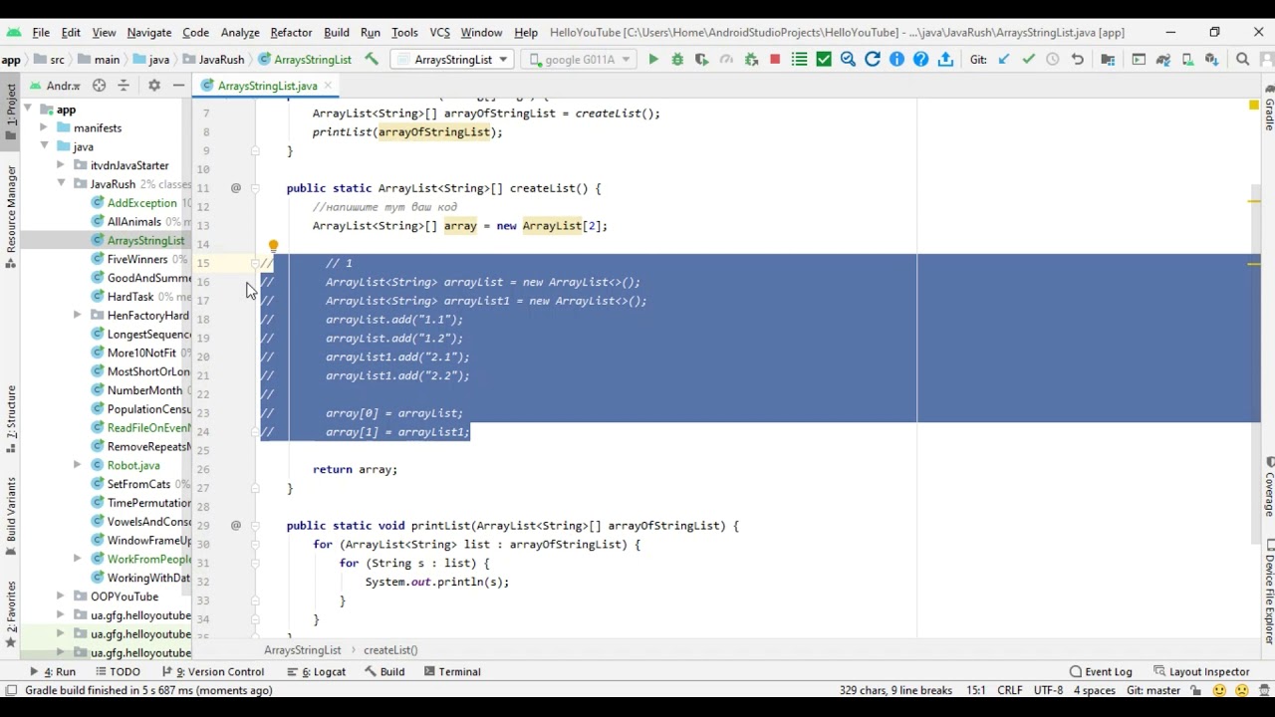Click the magnifier inspect icon in toolbar
The image size is (1275, 717).
(x=848, y=60)
